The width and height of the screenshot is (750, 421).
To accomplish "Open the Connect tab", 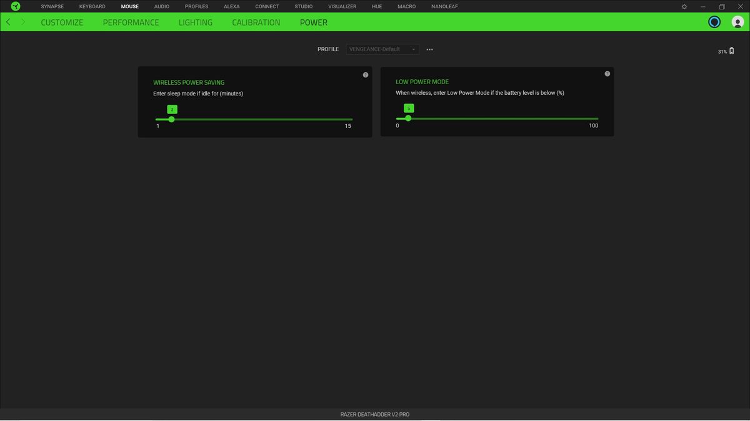I will click(267, 6).
